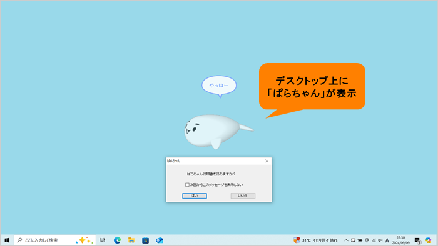438x246 pixels.
Task: Open the search highlights sparkle icon
Action: pos(84,240)
